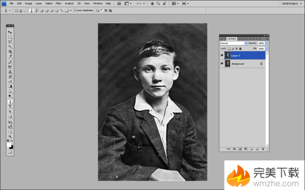Screen dimensions: 305x190
Task: Open the Filter menu
Action: tap(59, 3)
